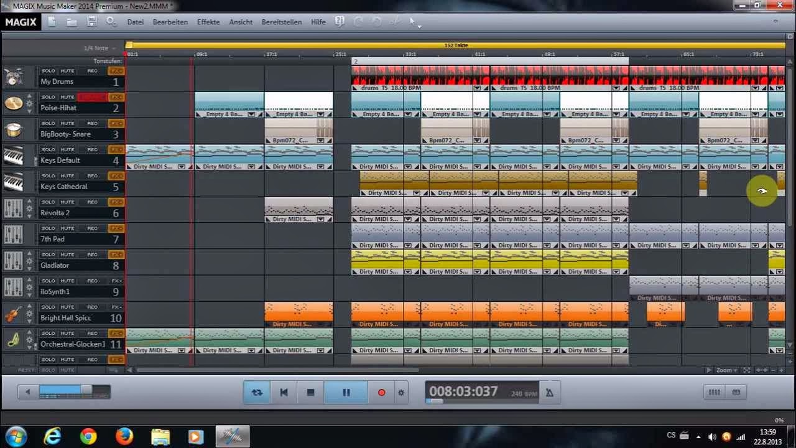Open a project with the folder icon
This screenshot has height=448, width=796.
[x=72, y=22]
